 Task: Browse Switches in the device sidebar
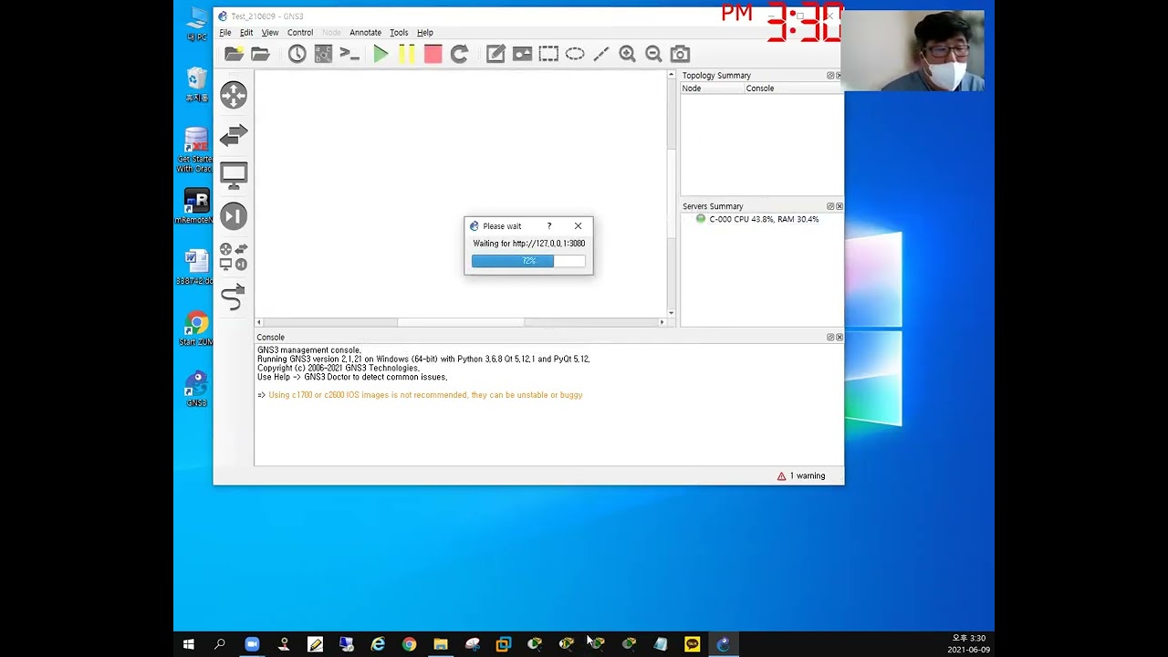click(x=234, y=135)
